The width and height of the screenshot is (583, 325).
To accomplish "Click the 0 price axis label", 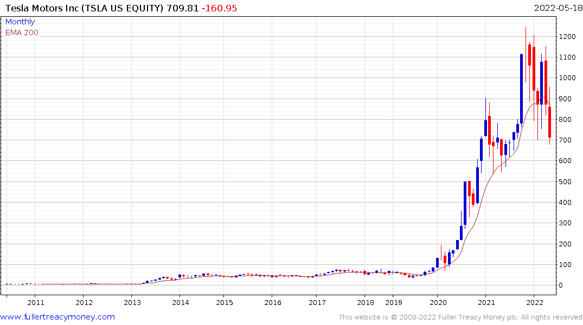I will click(561, 285).
